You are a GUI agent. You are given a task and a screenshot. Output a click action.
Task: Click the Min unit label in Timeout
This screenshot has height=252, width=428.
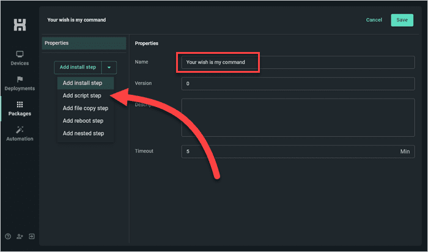tap(405, 152)
